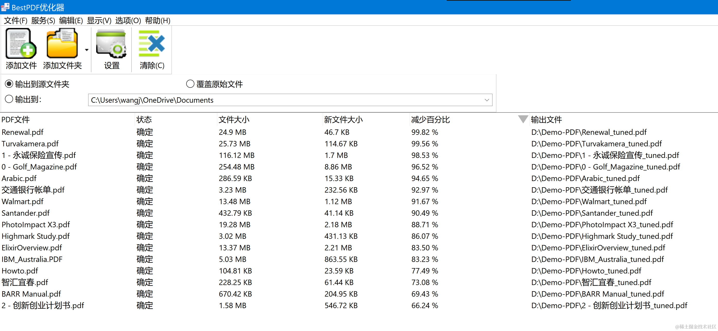Click the 新文件大小 column header
This screenshot has width=718, height=331.
(343, 119)
